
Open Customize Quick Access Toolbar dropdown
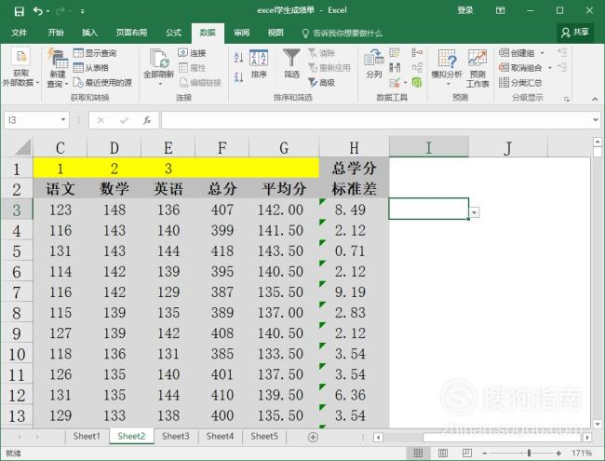[82, 11]
